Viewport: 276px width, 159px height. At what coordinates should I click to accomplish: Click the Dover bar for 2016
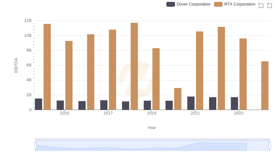pyautogui.click(x=82, y=105)
